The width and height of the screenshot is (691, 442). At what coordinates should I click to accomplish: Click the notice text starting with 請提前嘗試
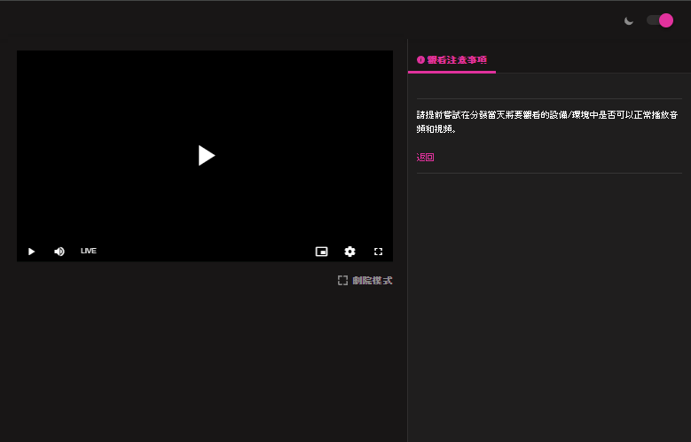tap(547, 122)
